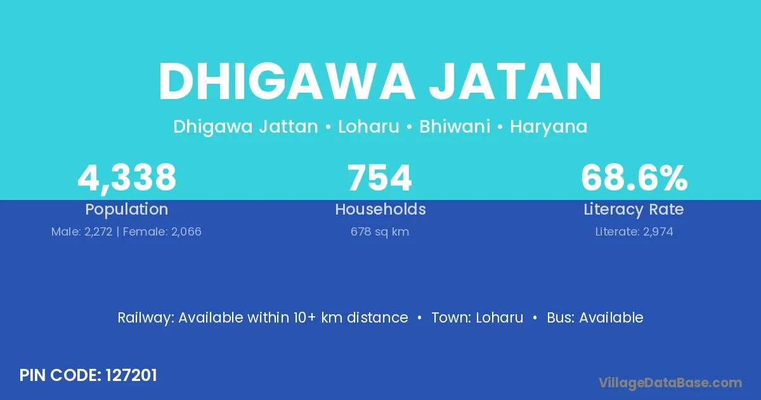This screenshot has height=400, width=761.
Task: Click the Male: 2,272 text
Action: pos(81,232)
